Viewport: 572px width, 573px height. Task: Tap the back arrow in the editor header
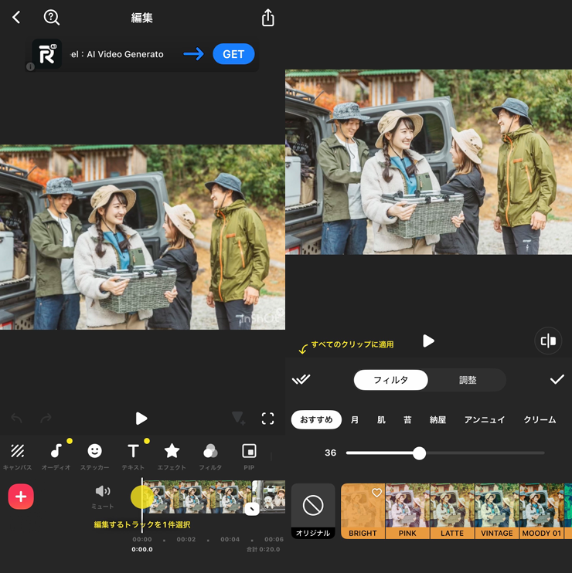point(16,17)
